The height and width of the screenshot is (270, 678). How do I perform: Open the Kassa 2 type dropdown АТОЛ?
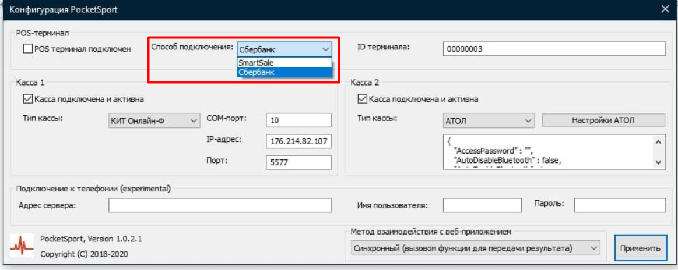click(x=489, y=120)
